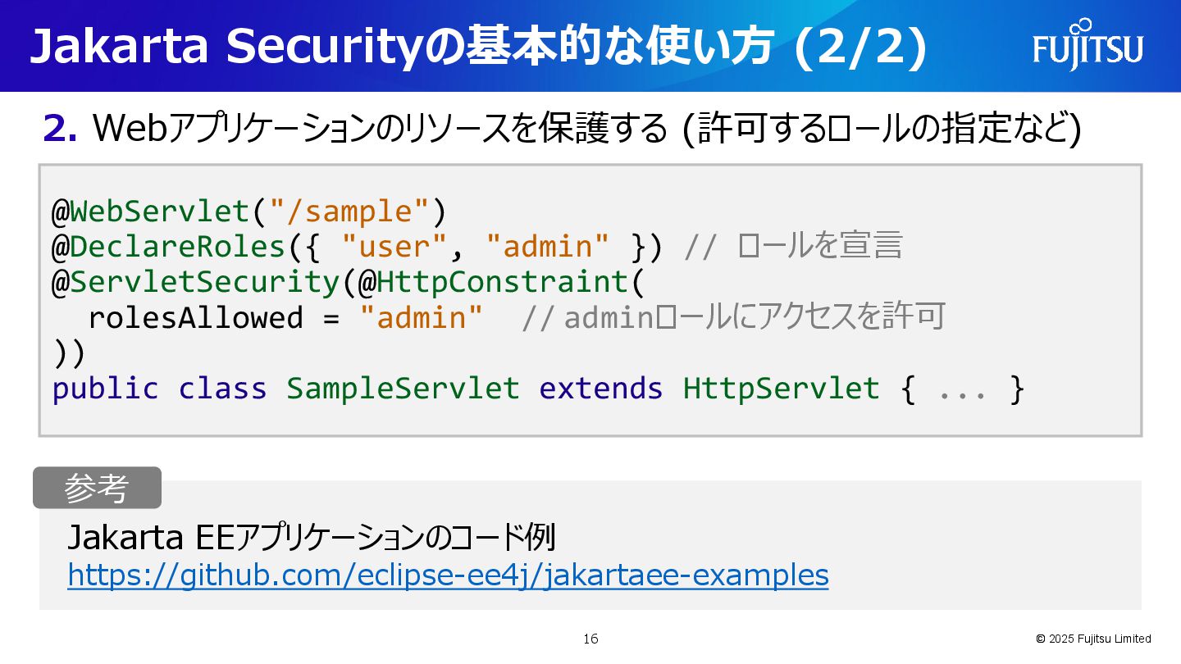The image size is (1181, 664).
Task: Click the SampleServlet class name
Action: coord(403,388)
